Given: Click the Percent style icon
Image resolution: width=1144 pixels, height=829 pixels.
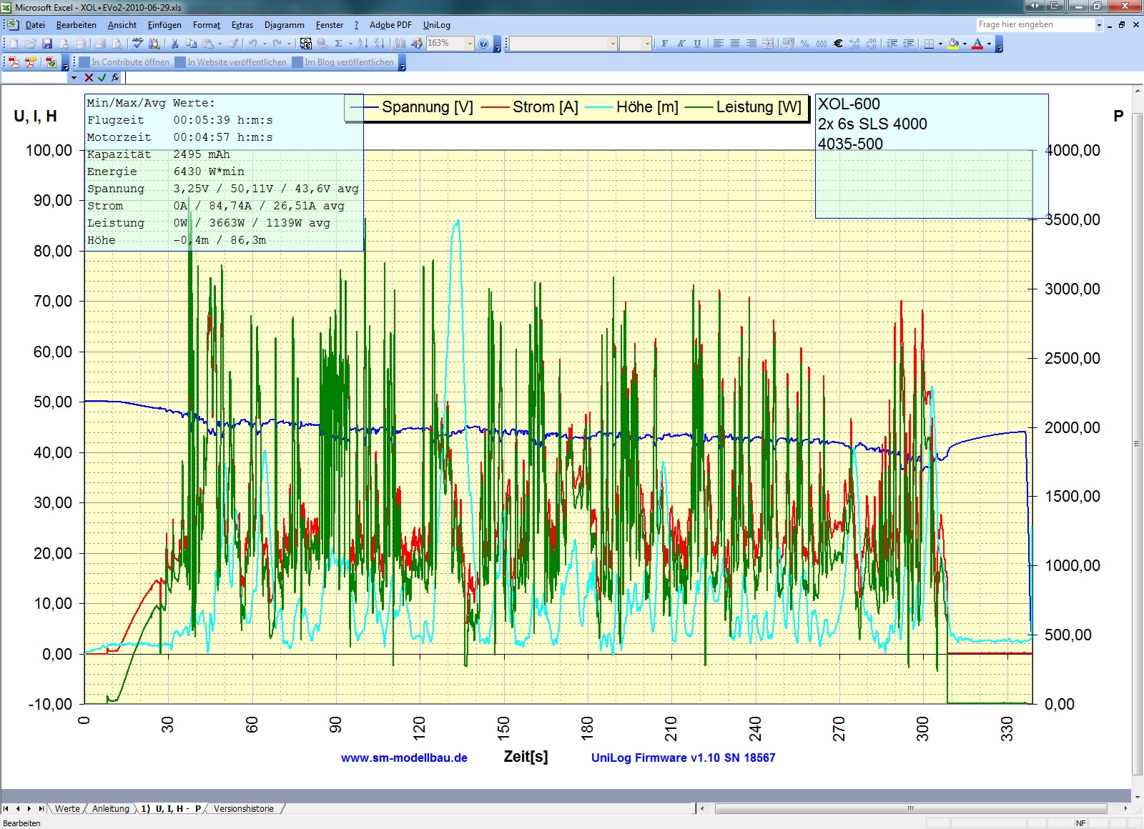Looking at the screenshot, I should click(804, 44).
